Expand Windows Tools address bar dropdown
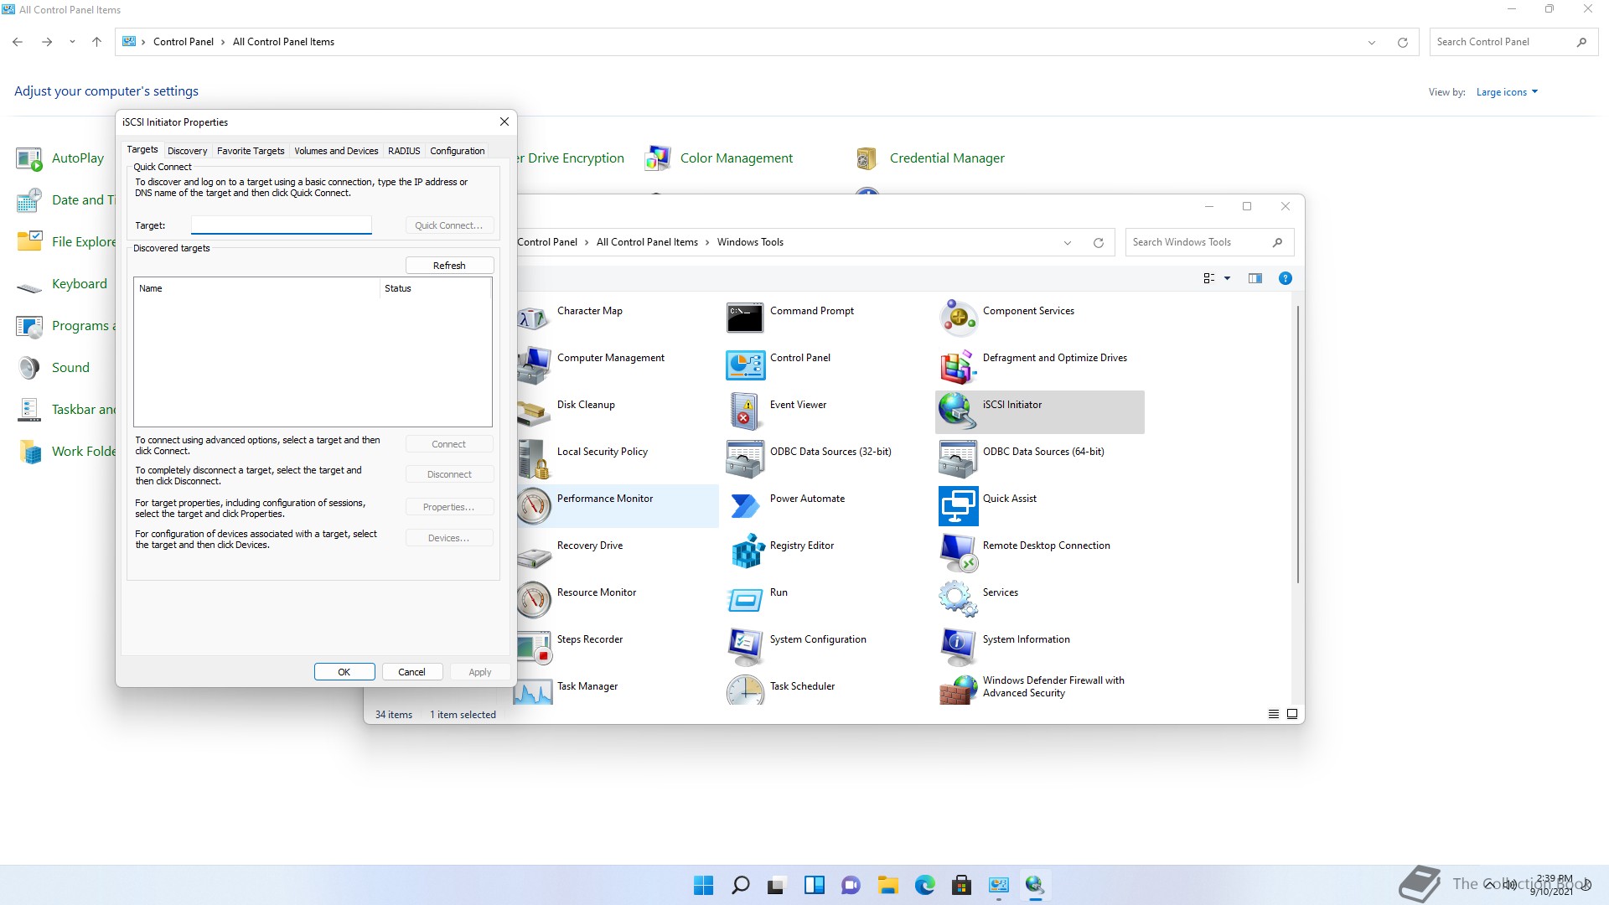Image resolution: width=1609 pixels, height=905 pixels. click(1067, 242)
